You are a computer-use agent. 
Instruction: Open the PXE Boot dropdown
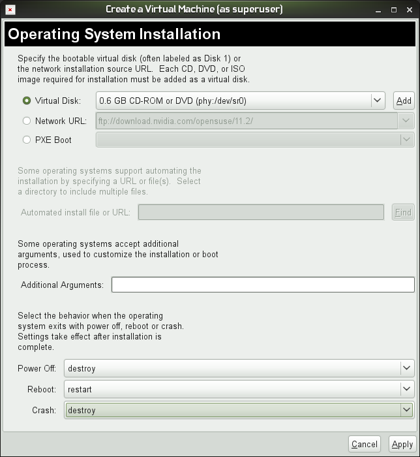tap(406, 140)
